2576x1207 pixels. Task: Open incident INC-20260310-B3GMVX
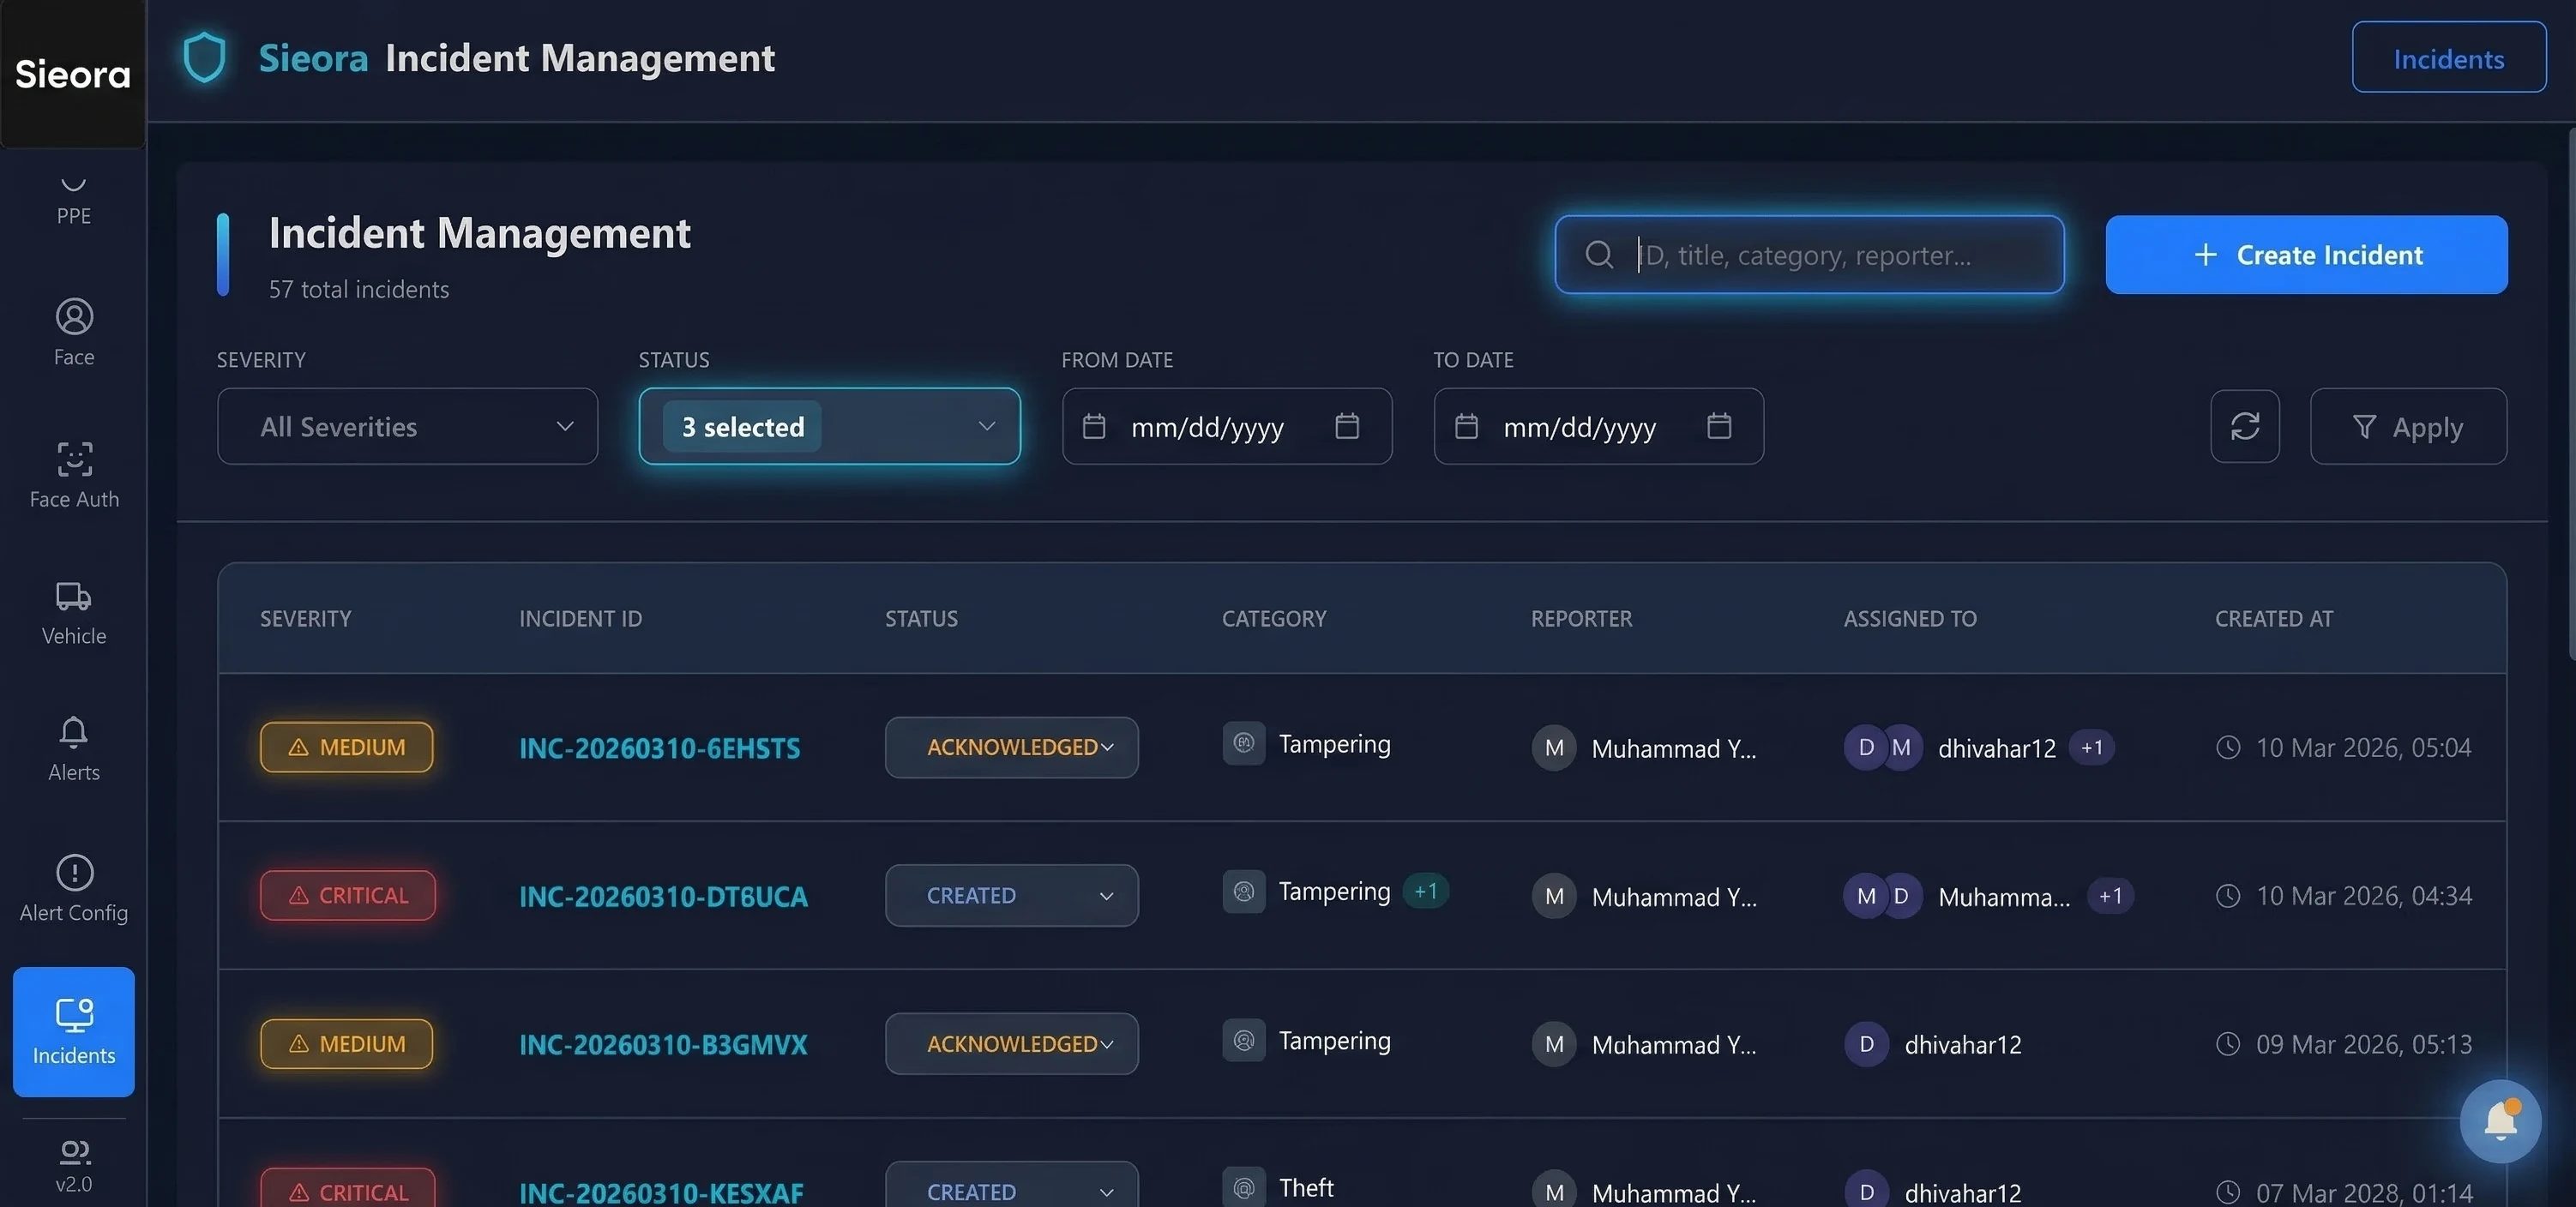coord(662,1044)
